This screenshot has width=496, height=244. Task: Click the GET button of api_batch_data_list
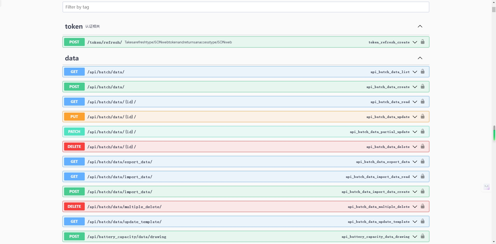tap(74, 72)
